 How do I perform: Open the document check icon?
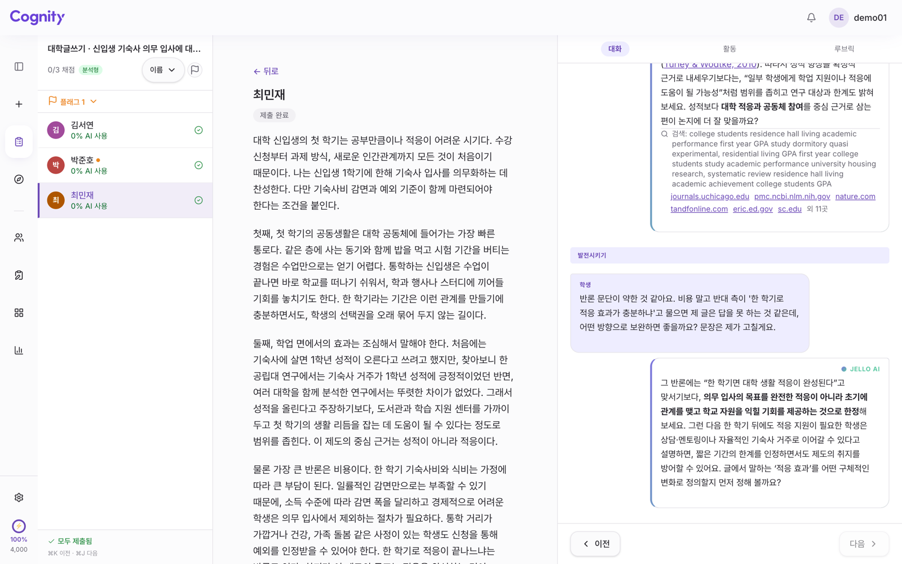19,275
